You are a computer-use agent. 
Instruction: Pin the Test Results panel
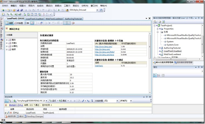(147, 97)
